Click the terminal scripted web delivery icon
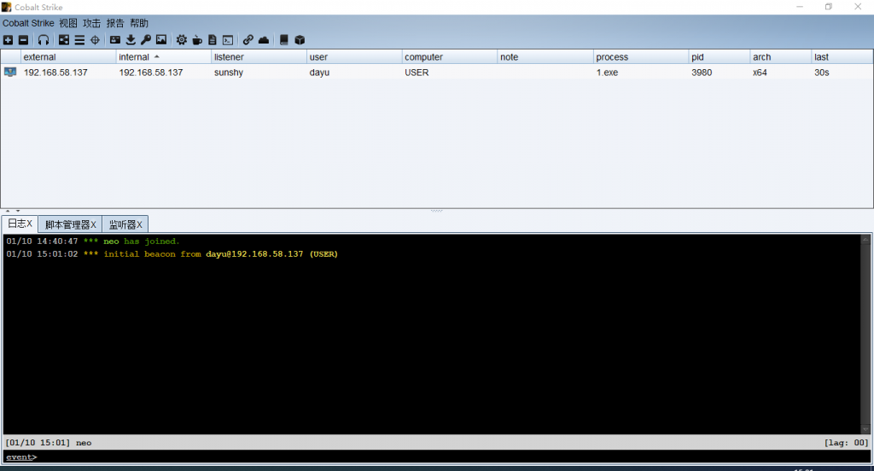 click(x=228, y=40)
